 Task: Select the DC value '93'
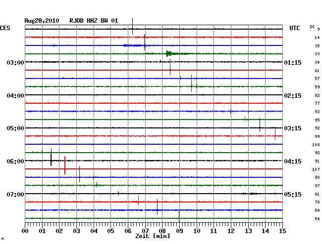[x=317, y=112]
